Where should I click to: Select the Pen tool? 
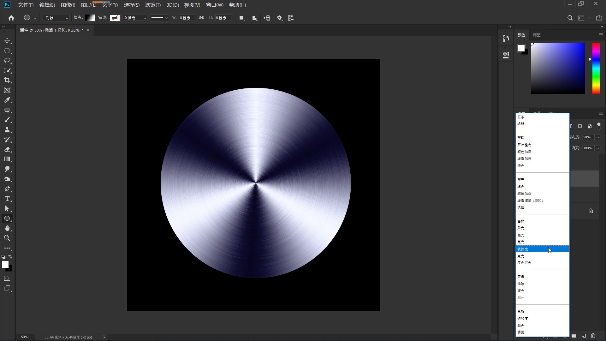click(x=7, y=189)
